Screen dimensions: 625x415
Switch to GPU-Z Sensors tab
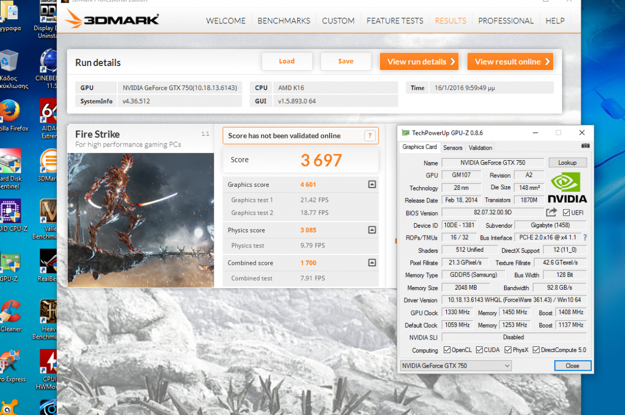(x=453, y=148)
